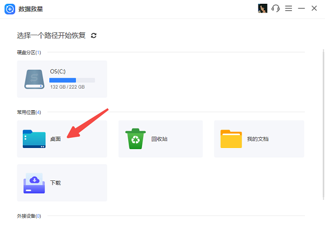Refresh the path list
The width and height of the screenshot is (325, 229).
tap(94, 36)
